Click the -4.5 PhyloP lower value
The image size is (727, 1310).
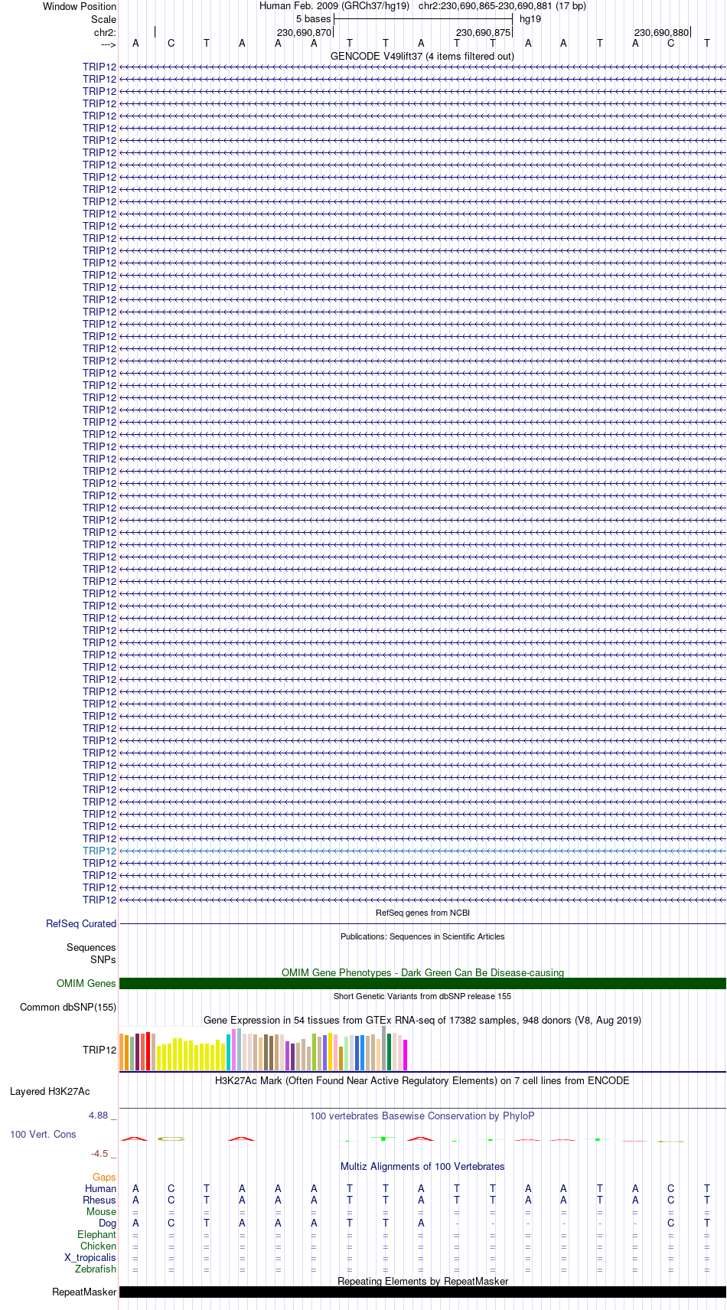pos(99,1154)
